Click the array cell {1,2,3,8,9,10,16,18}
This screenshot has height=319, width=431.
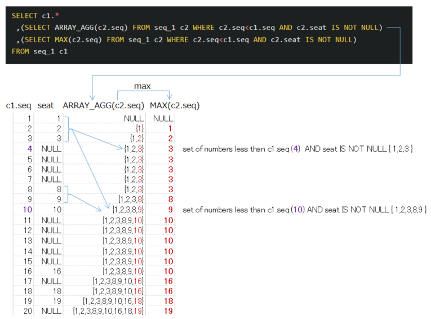click(x=113, y=301)
